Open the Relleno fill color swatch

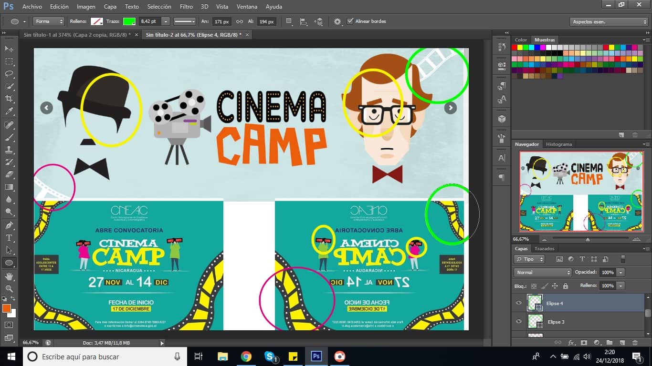click(97, 21)
